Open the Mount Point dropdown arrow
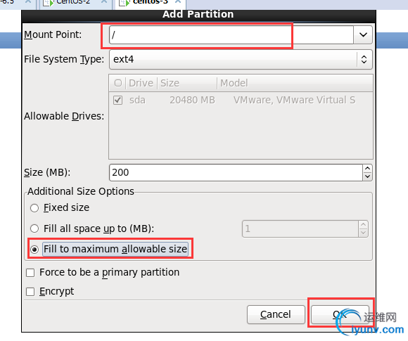This screenshot has width=408, height=341. 363,35
